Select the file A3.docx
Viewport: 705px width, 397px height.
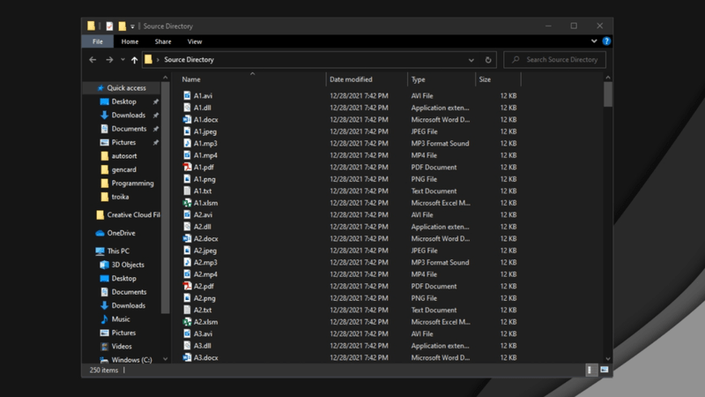pyautogui.click(x=206, y=357)
